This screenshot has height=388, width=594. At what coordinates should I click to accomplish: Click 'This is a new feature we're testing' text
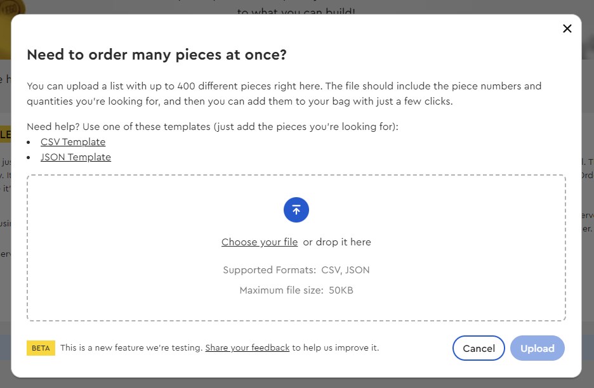pyautogui.click(x=131, y=348)
